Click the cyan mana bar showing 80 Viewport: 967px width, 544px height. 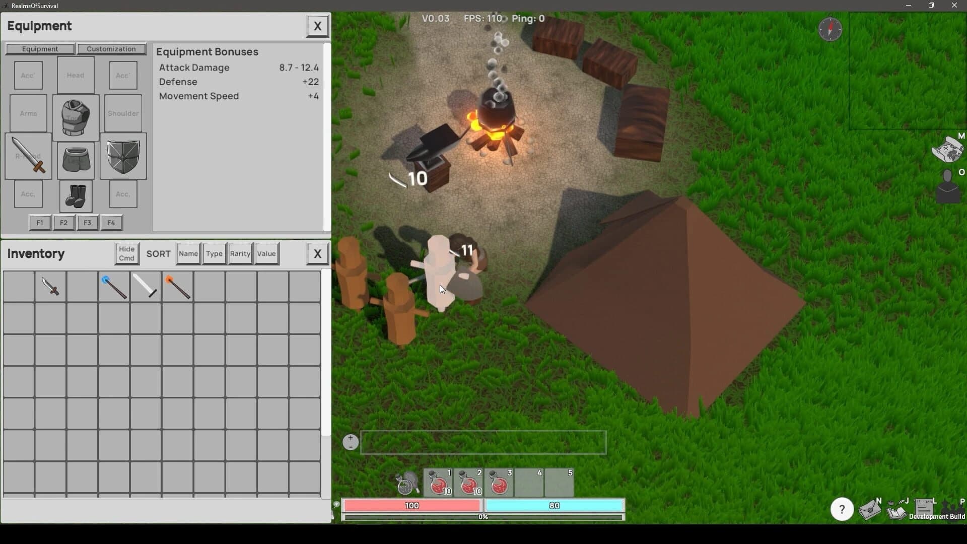click(554, 505)
